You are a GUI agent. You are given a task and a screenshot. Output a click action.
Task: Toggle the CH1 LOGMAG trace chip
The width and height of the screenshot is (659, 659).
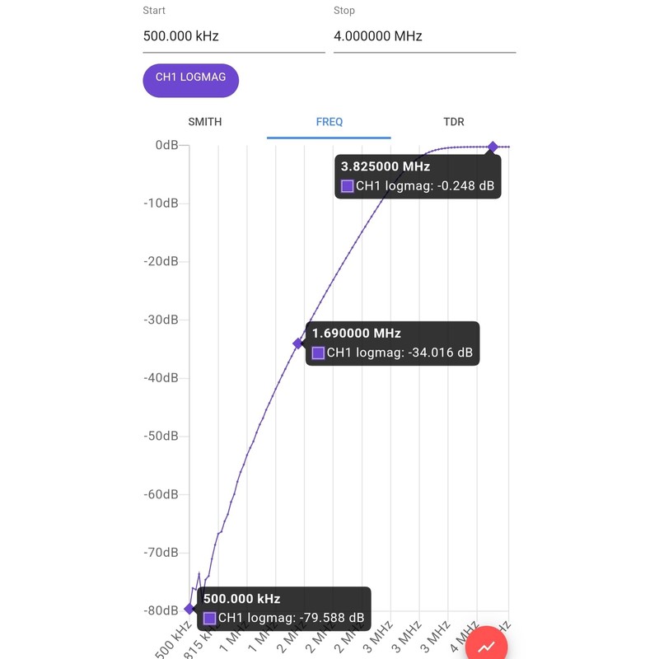point(191,80)
